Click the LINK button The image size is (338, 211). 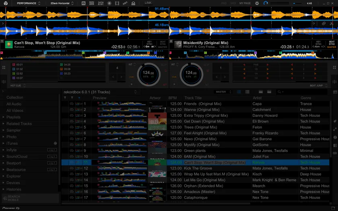pyautogui.click(x=148, y=3)
